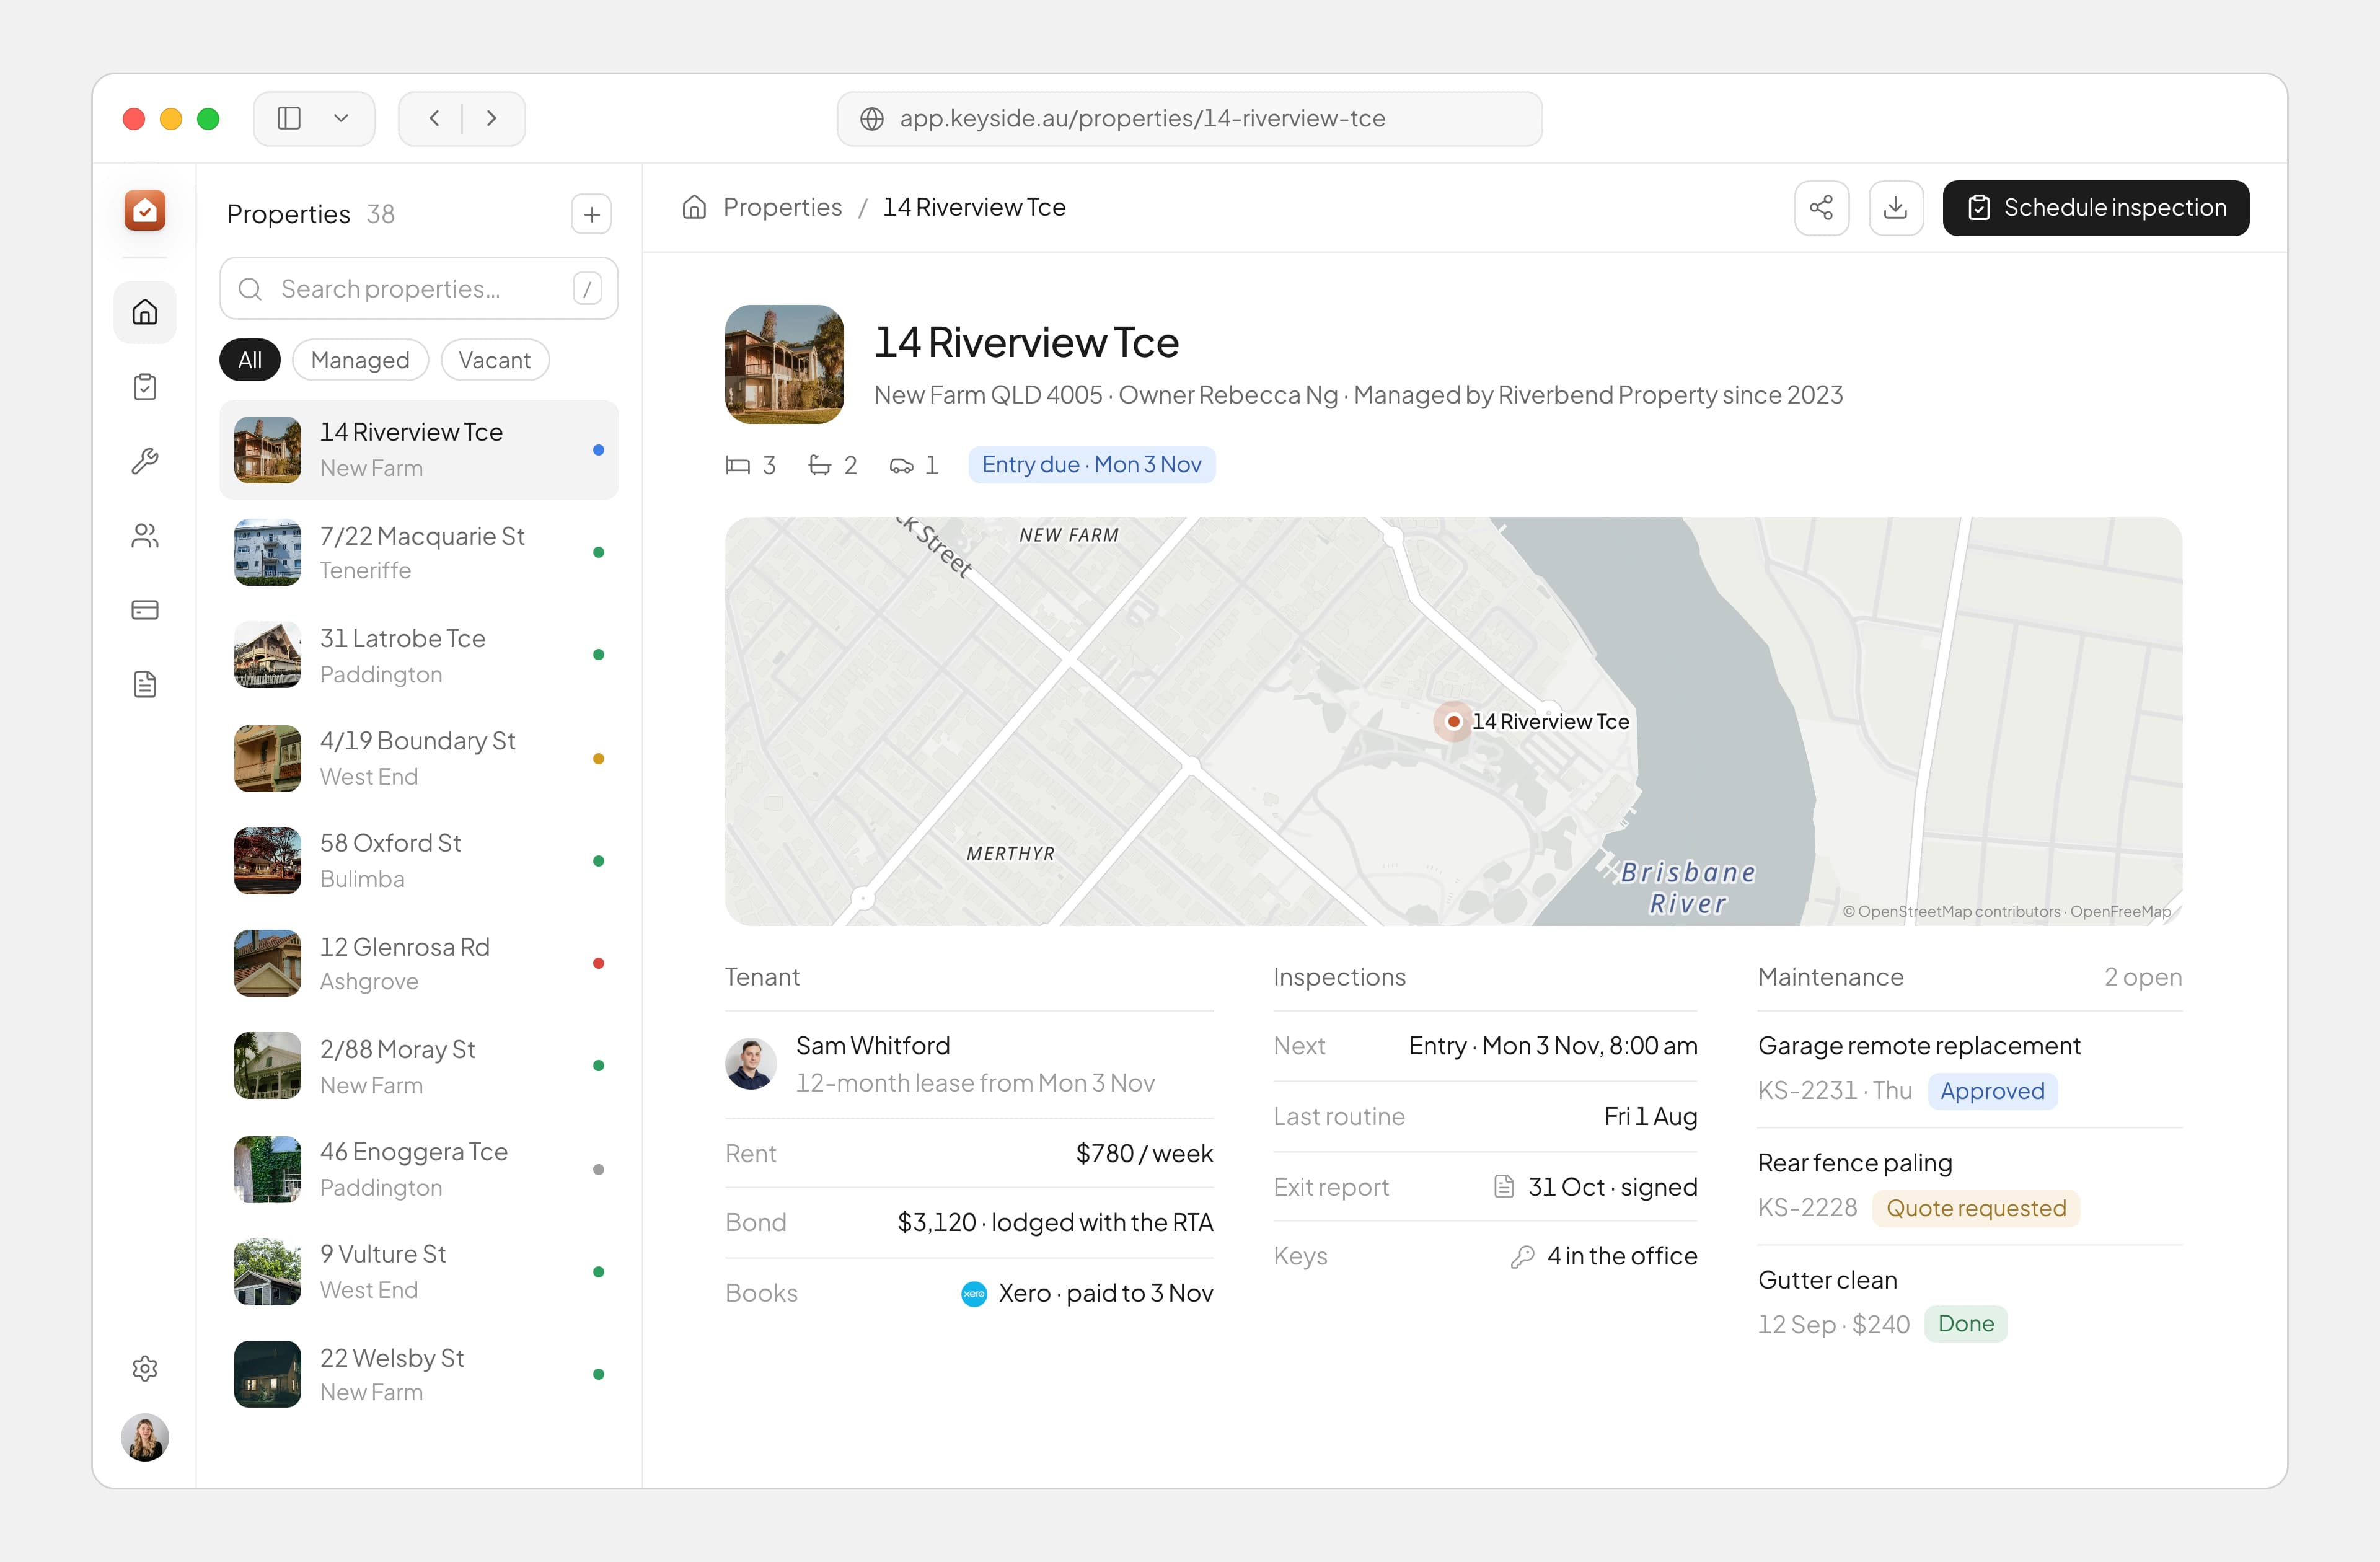Click the 14 Riverview Tce map pin
Image resolution: width=2380 pixels, height=1562 pixels.
tap(1453, 721)
